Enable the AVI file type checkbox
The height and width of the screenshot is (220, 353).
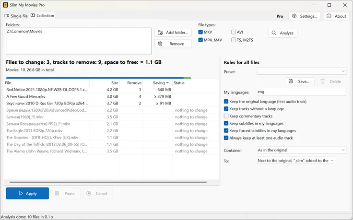pos(234,32)
